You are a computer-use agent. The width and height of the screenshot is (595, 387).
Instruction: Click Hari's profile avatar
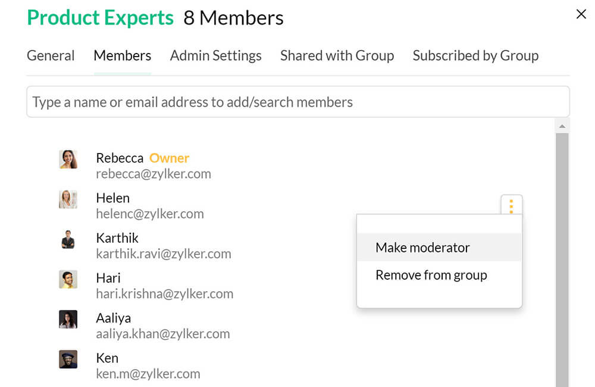[68, 279]
